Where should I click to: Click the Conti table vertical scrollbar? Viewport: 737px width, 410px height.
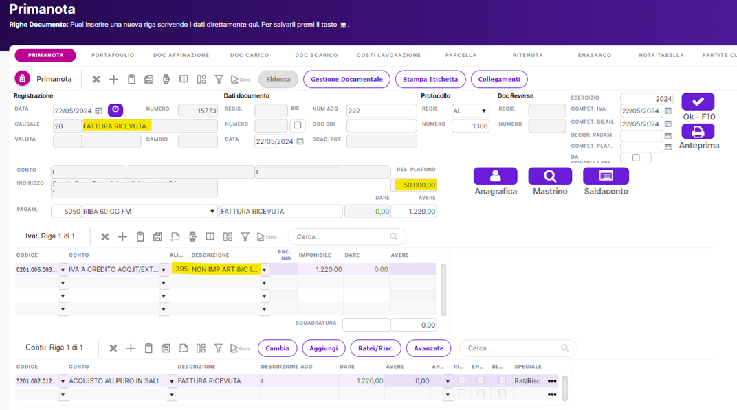pos(565,388)
